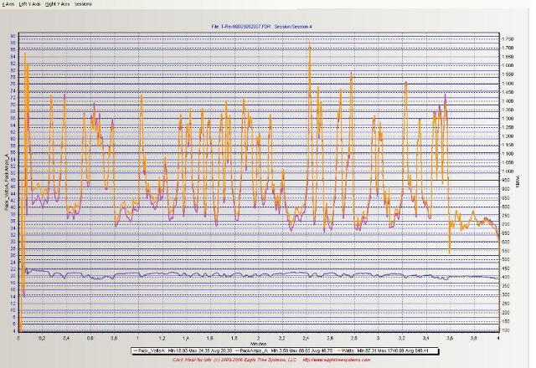Open the Sessions menu

(83, 4)
